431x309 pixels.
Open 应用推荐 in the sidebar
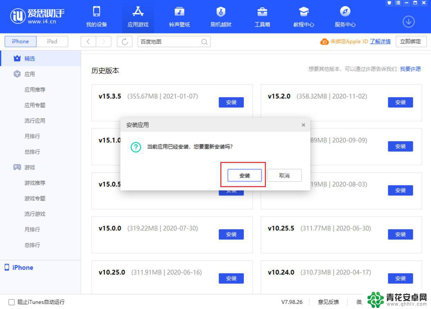(x=35, y=89)
